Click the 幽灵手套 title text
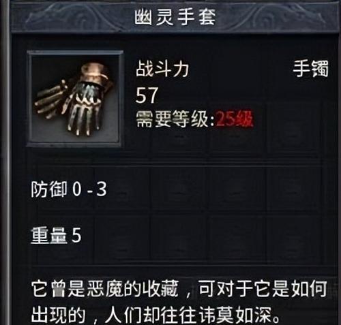 point(175,18)
